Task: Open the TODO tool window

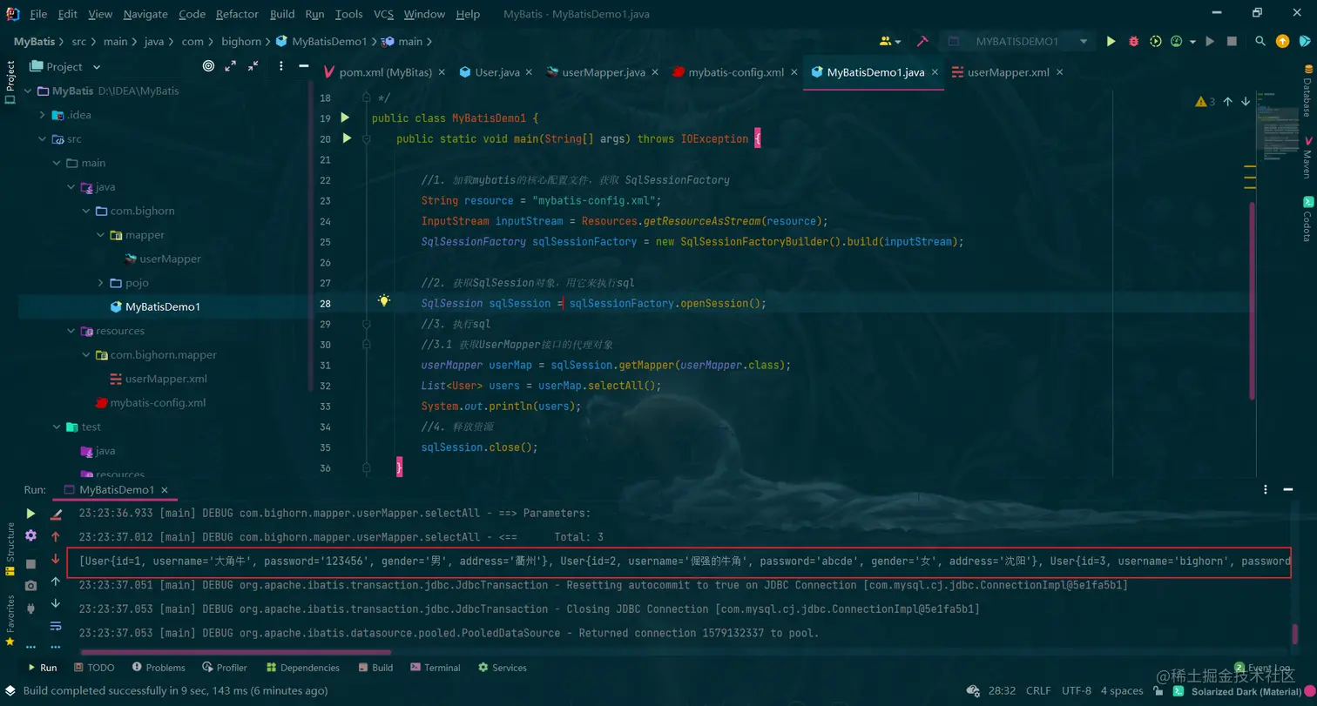Action: [x=94, y=668]
